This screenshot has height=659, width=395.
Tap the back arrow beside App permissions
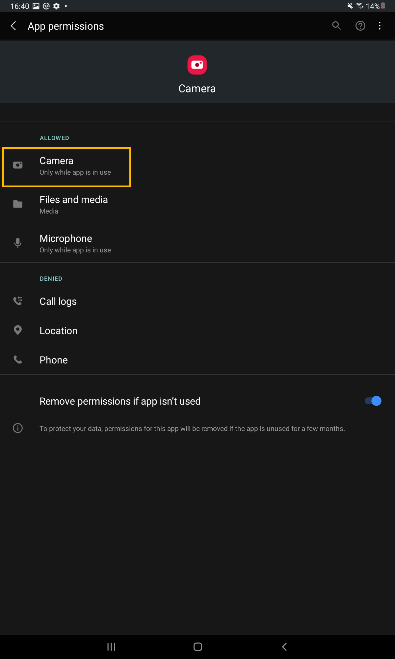click(x=13, y=26)
